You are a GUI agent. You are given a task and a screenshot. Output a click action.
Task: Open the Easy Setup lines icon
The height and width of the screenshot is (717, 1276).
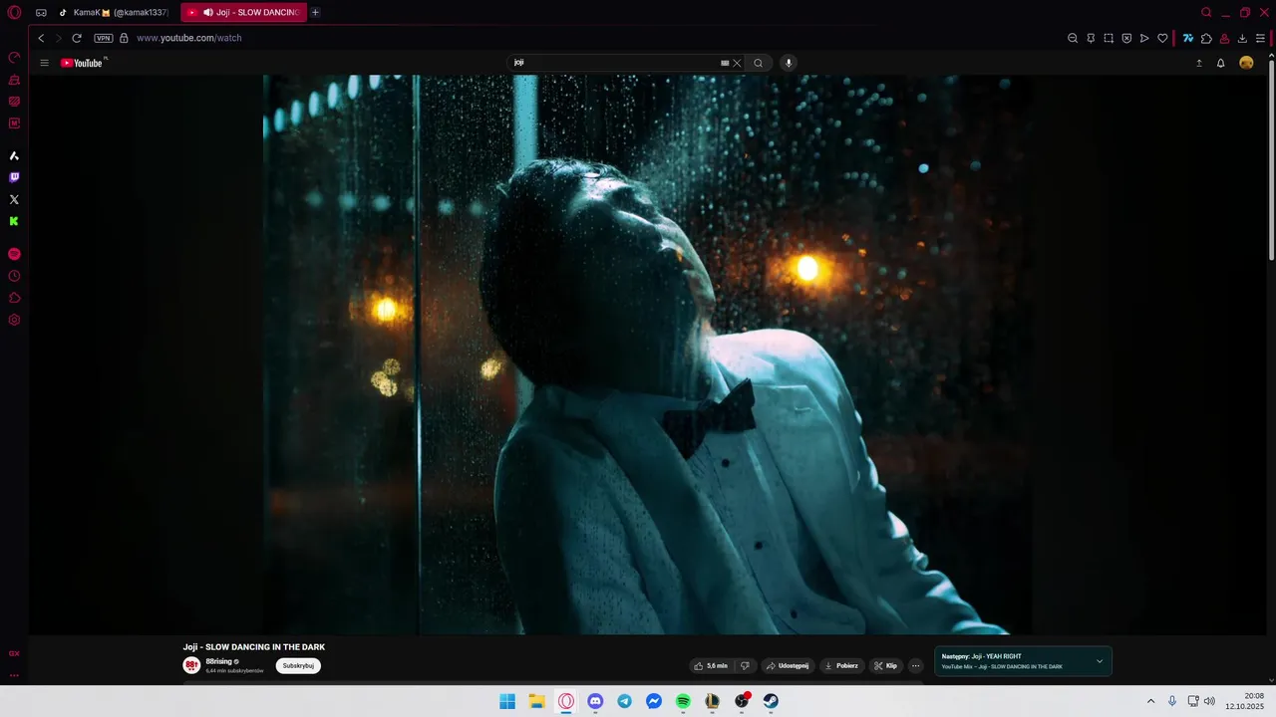(x=1260, y=38)
